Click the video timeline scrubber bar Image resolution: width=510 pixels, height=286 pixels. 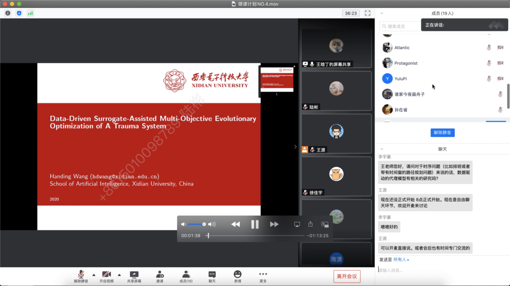coord(255,236)
